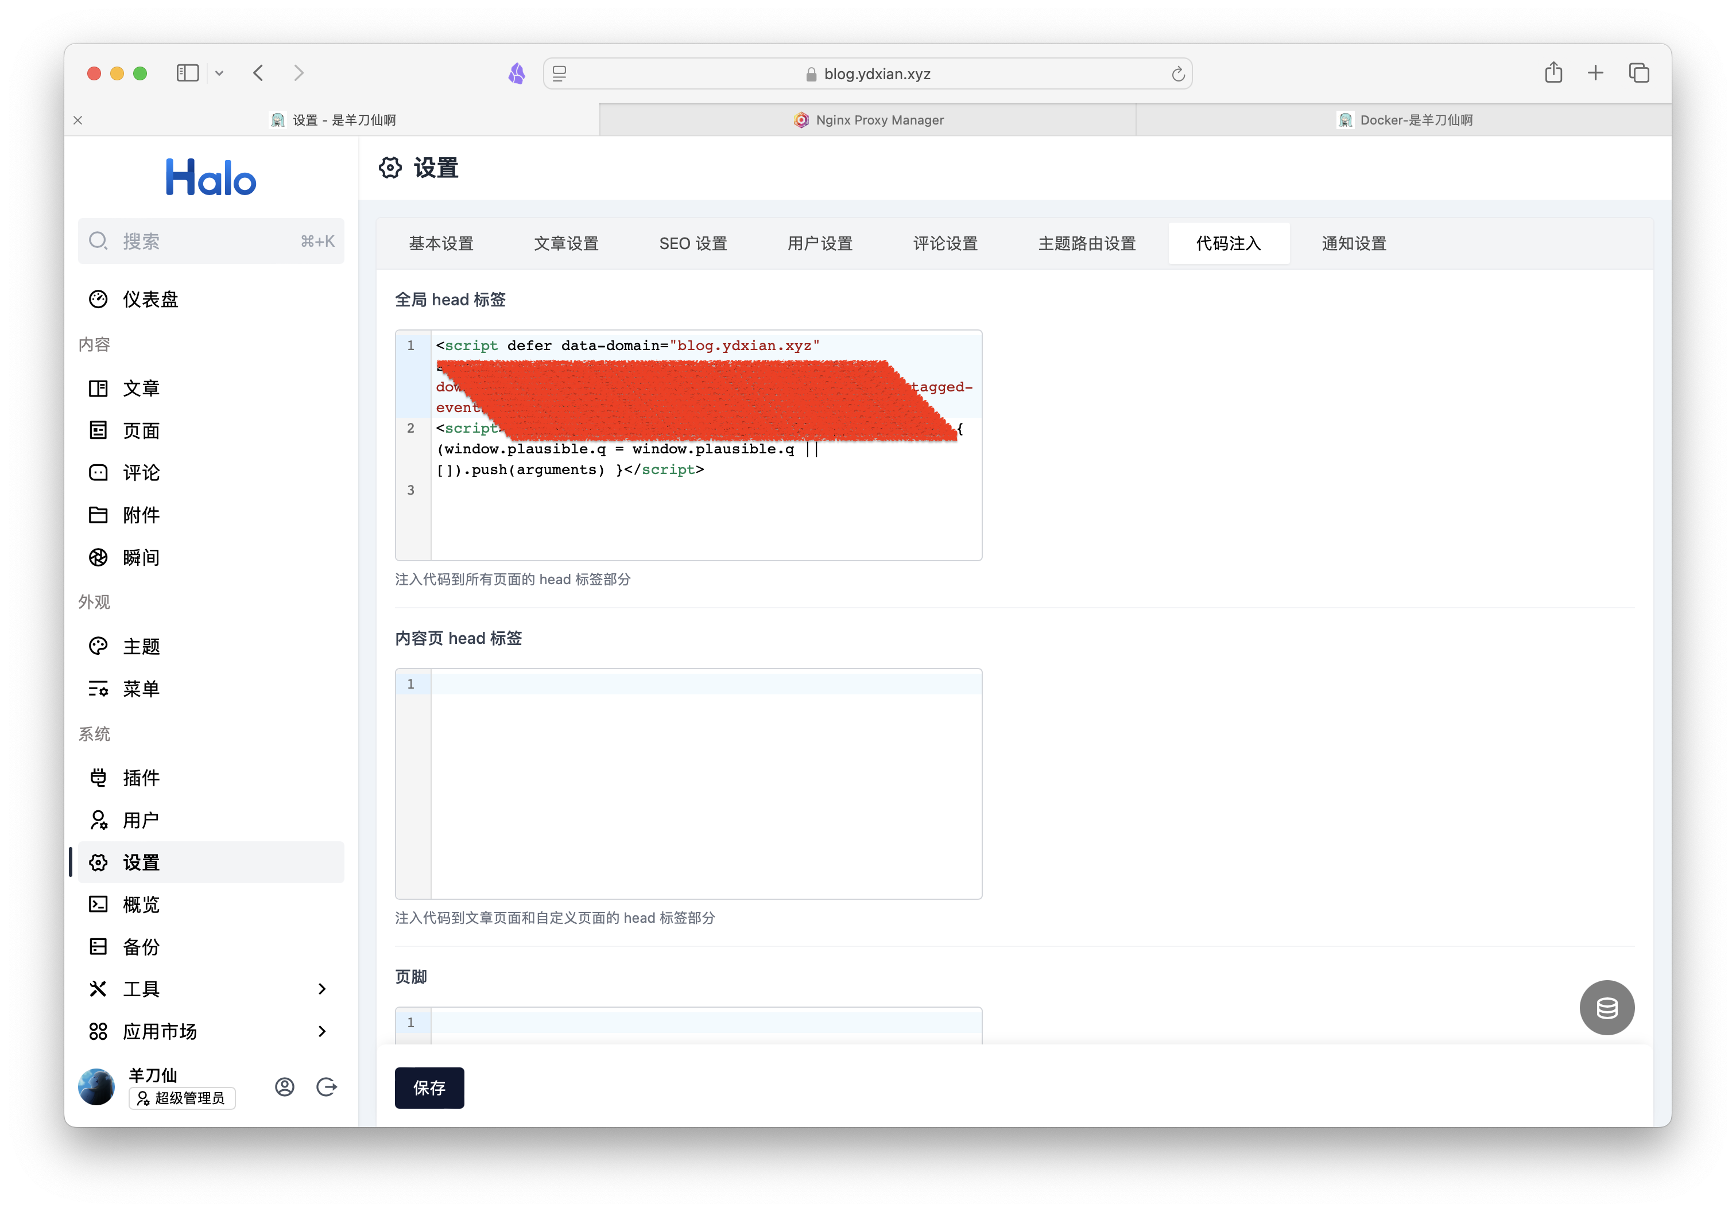Viewport: 1736px width, 1212px height.
Task: Click Safari share icon in toolbar
Action: (x=1553, y=73)
